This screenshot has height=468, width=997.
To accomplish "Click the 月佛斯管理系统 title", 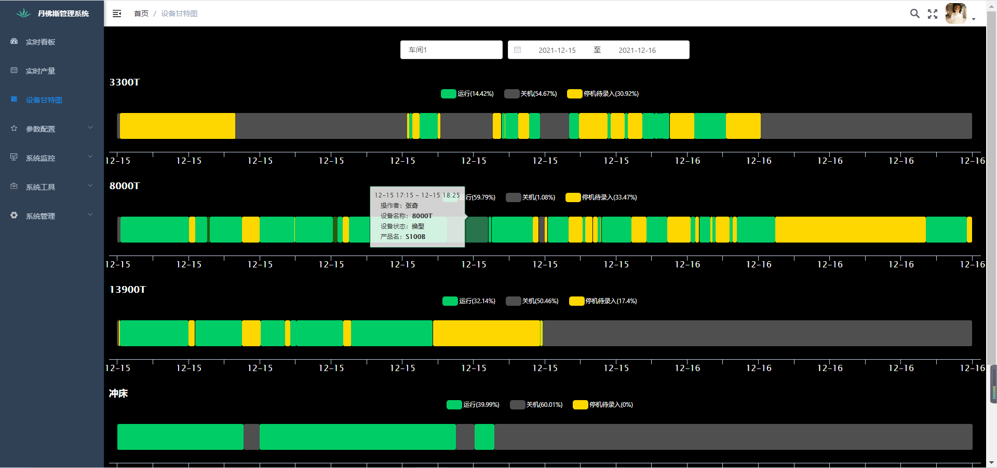I will point(63,13).
